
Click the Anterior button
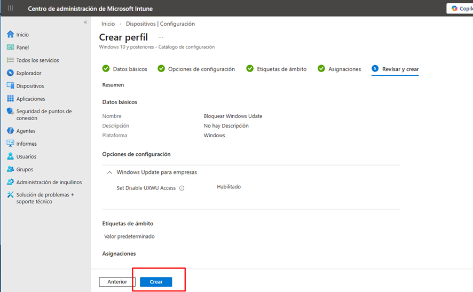pos(117,282)
